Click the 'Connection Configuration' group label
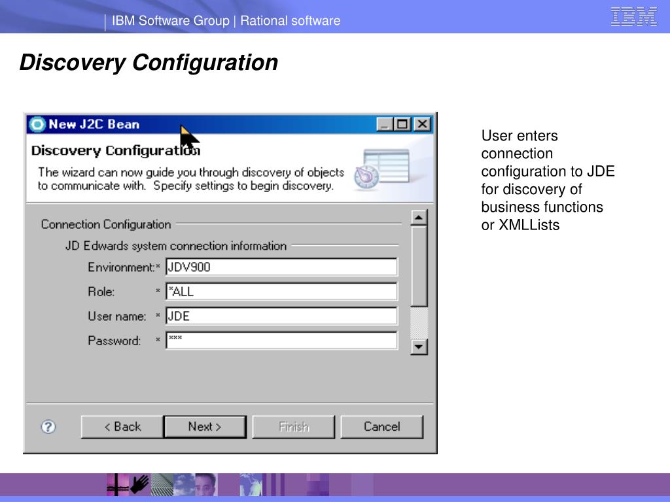Screen dimensions: 670x502 (x=106, y=225)
